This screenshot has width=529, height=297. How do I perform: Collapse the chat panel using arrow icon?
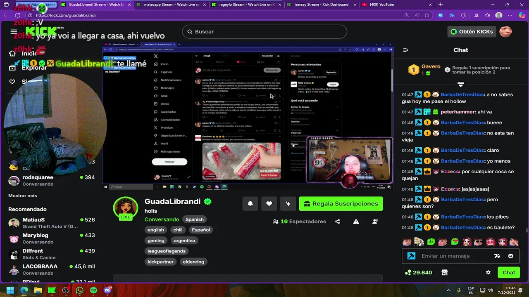405,50
